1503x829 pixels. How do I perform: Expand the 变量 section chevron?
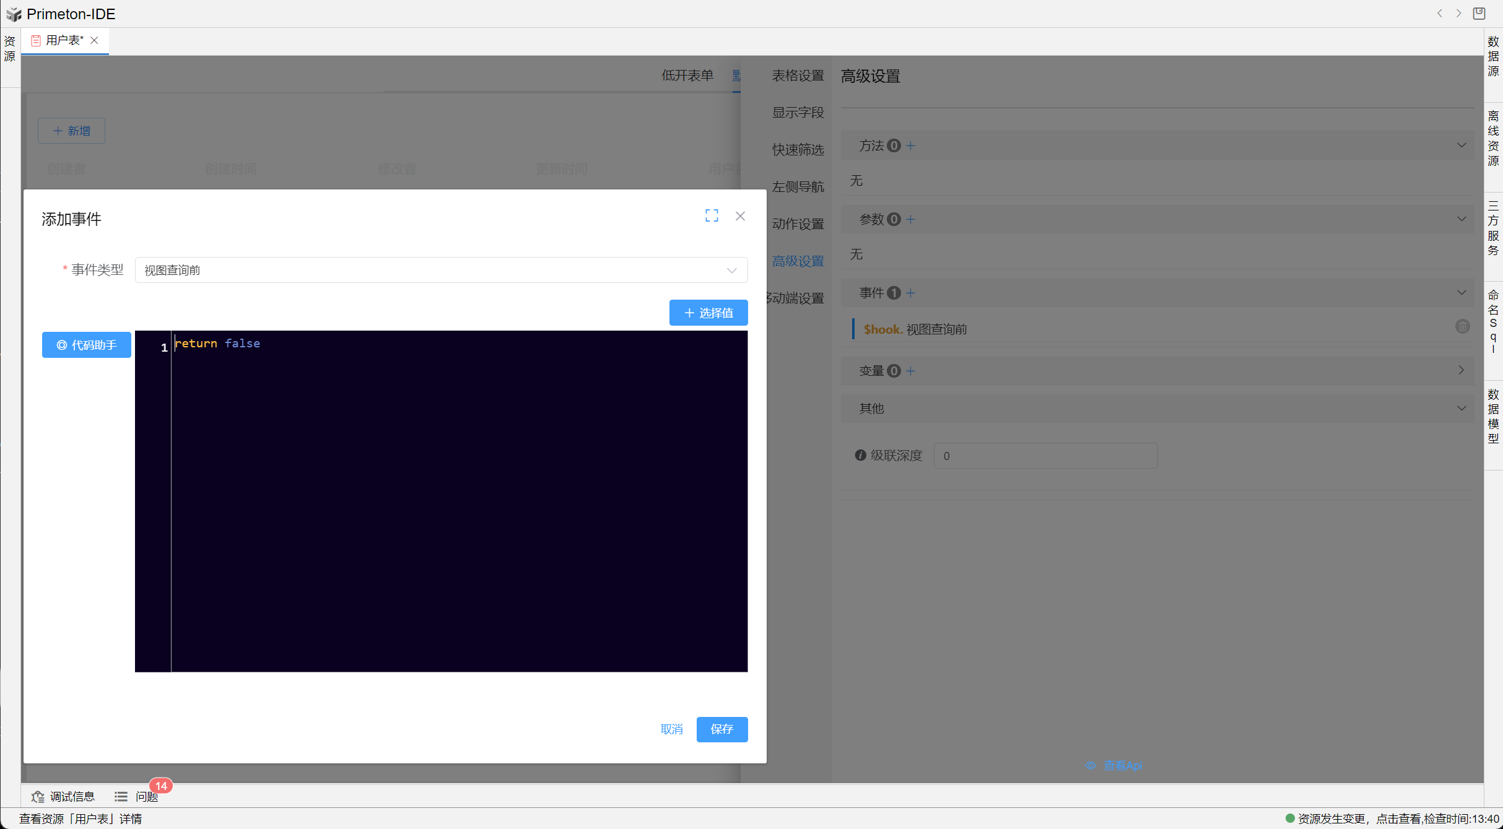pyautogui.click(x=1461, y=370)
